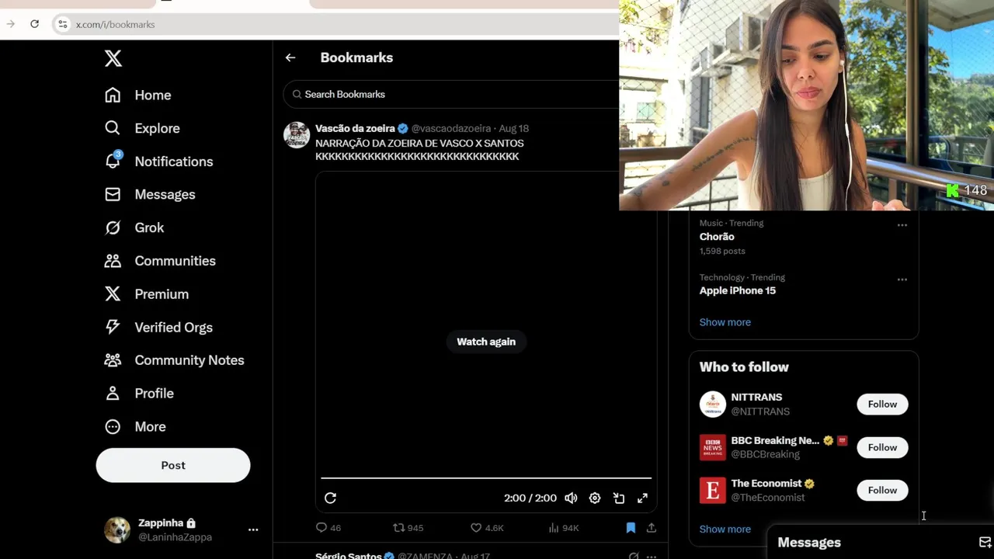The width and height of the screenshot is (994, 559).
Task: Click the Zappinha account avatar
Action: [x=118, y=529]
